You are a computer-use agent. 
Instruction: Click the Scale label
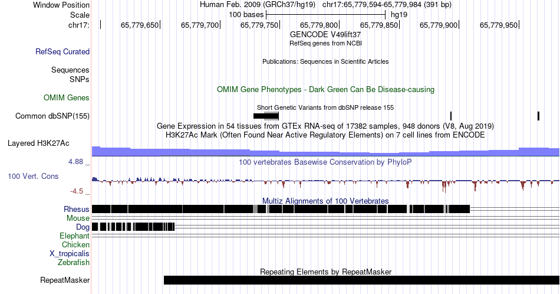80,15
